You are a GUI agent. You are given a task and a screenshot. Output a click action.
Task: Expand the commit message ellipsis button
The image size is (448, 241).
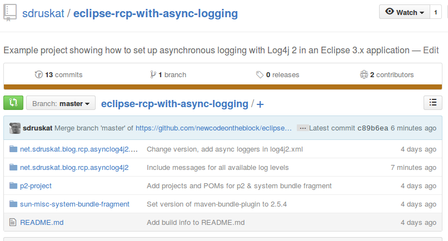302,128
